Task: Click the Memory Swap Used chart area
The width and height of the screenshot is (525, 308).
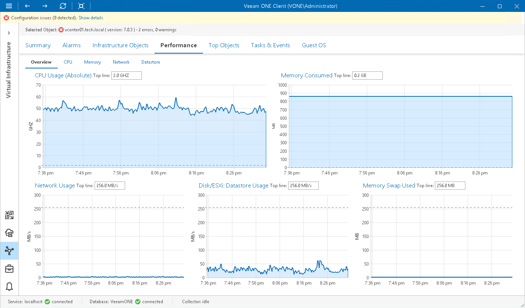Action: (442, 237)
